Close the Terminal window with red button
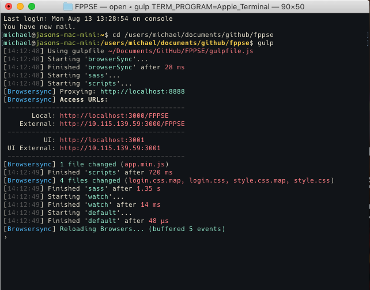Viewport: 370px width, 290px height. coord(9,6)
